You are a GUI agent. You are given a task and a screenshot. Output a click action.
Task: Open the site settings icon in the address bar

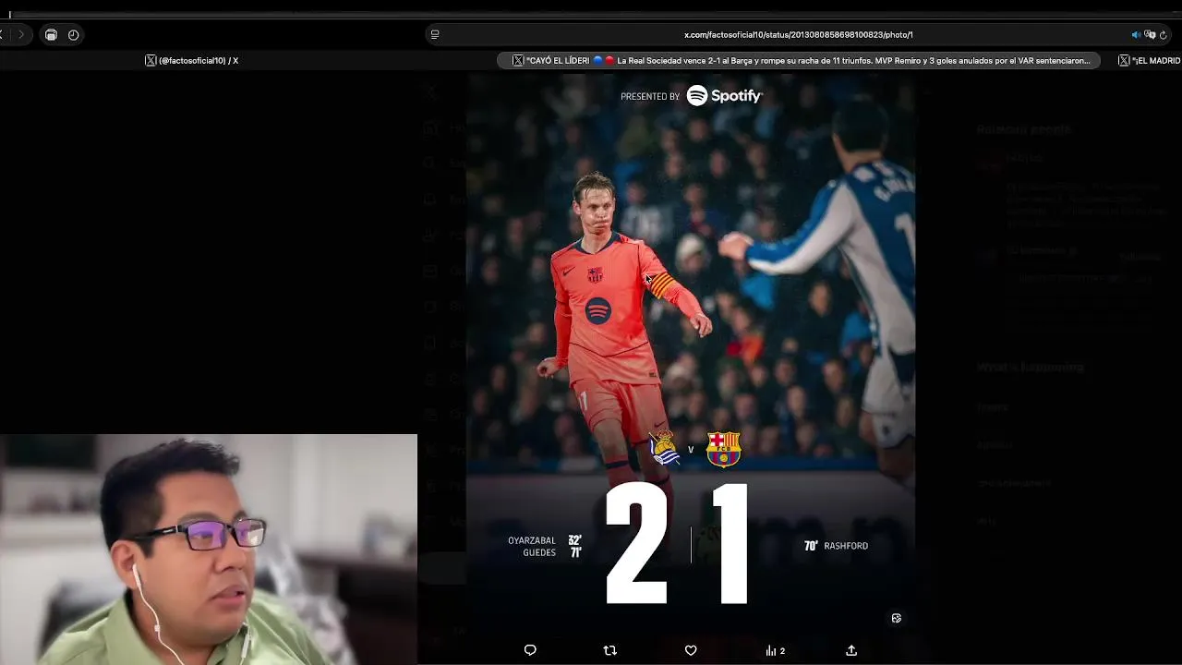pos(435,34)
